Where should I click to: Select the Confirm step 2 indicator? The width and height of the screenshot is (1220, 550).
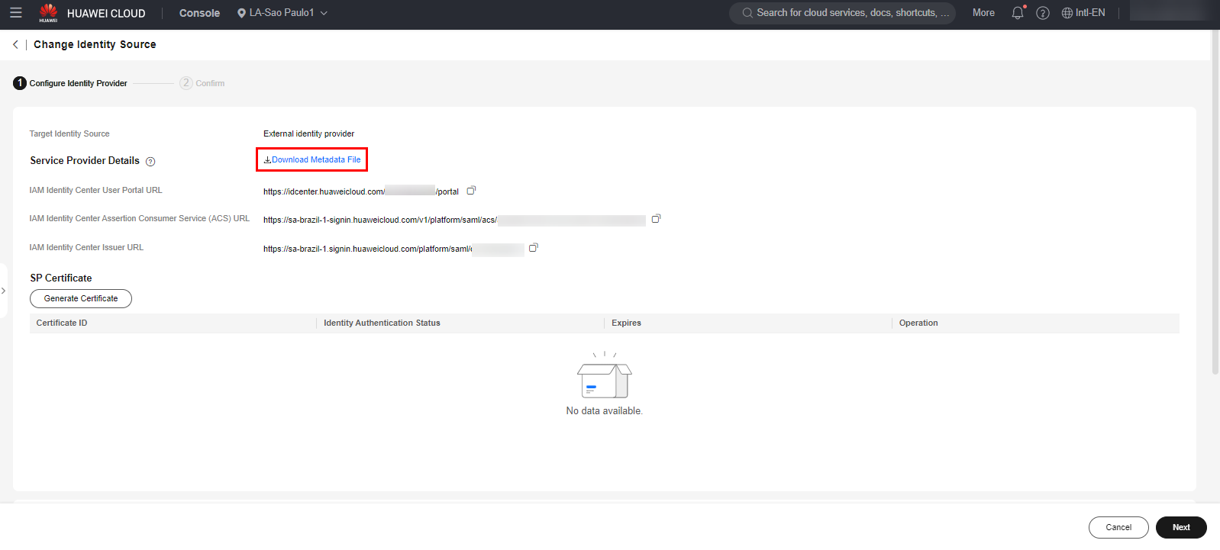coord(202,83)
